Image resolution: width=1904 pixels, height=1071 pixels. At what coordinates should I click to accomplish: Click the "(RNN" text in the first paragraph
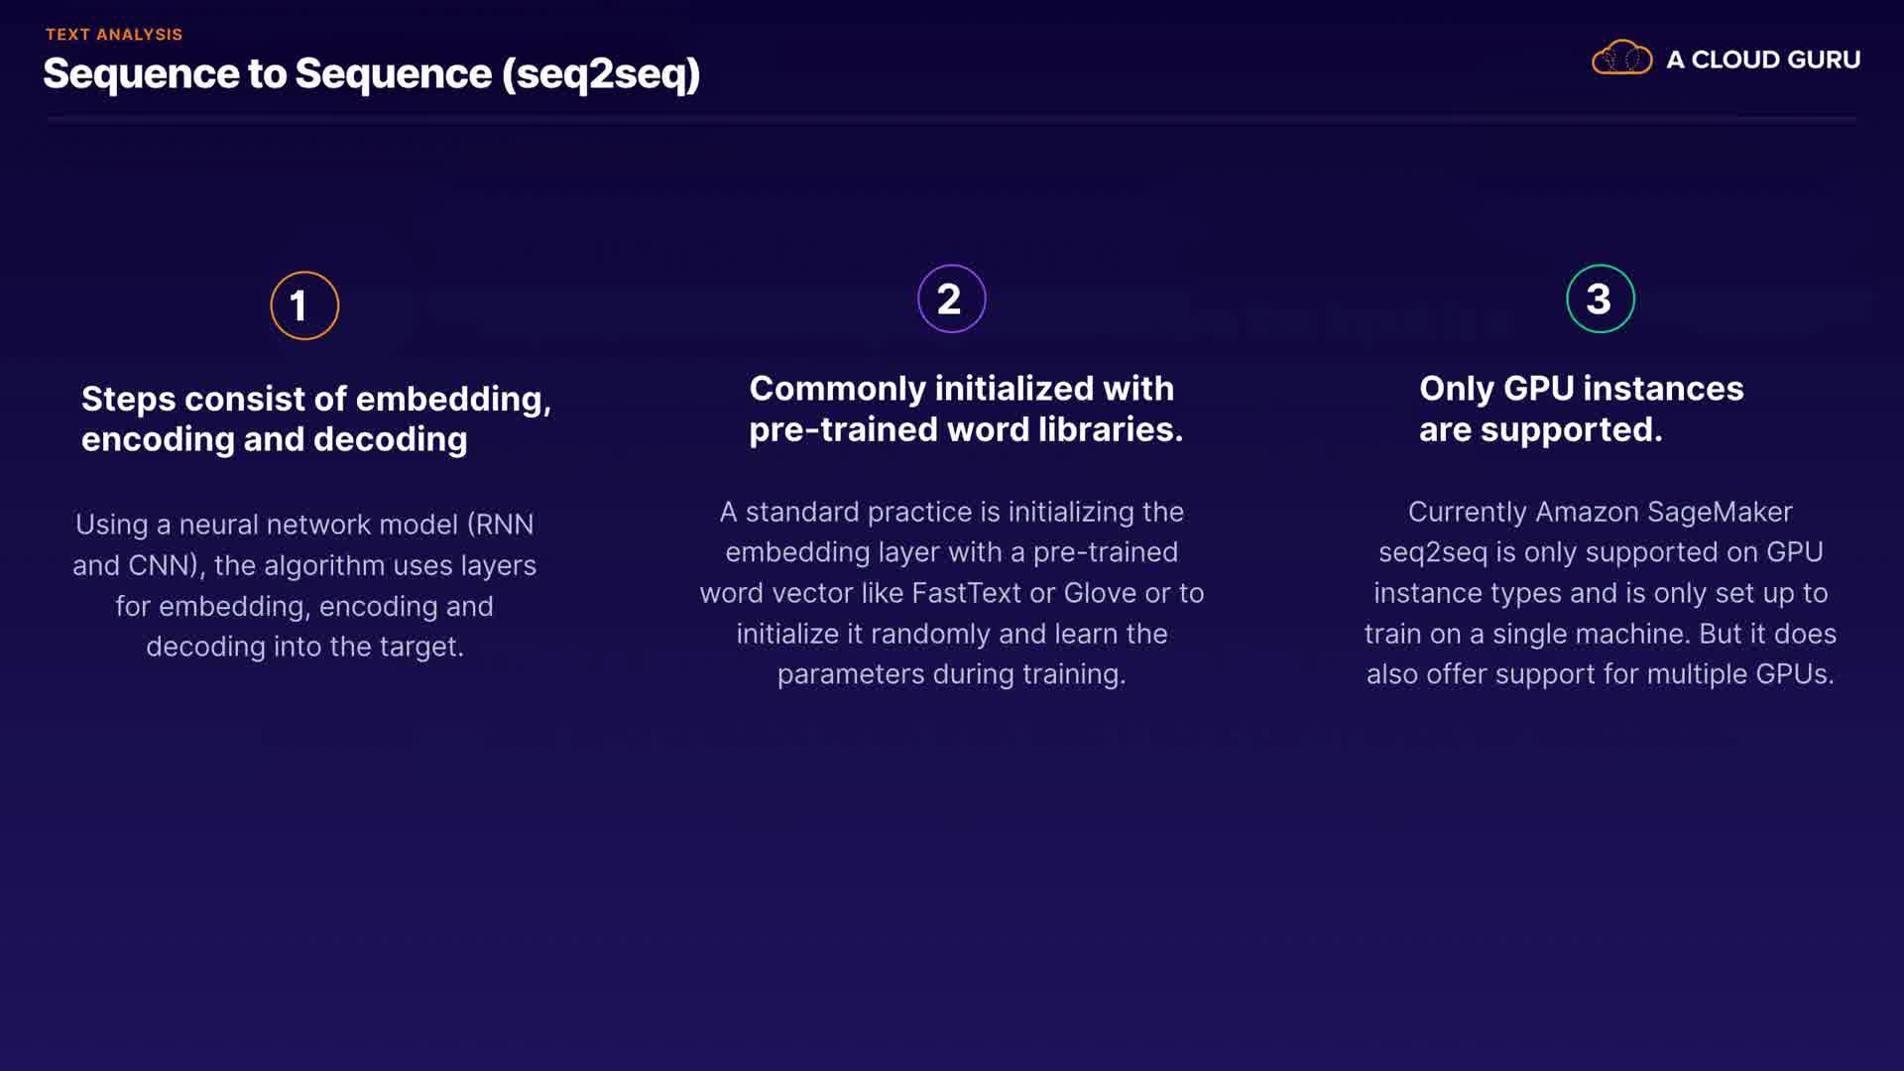tap(500, 525)
